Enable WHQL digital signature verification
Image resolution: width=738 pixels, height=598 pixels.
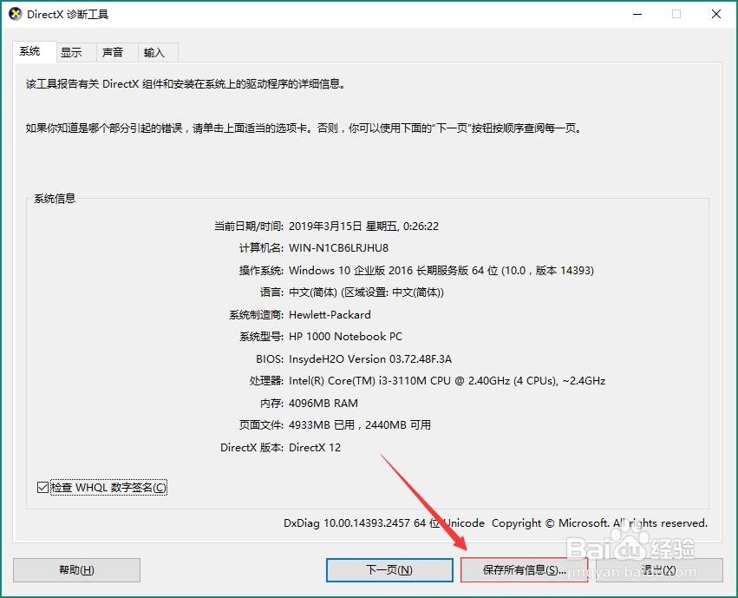tap(42, 487)
